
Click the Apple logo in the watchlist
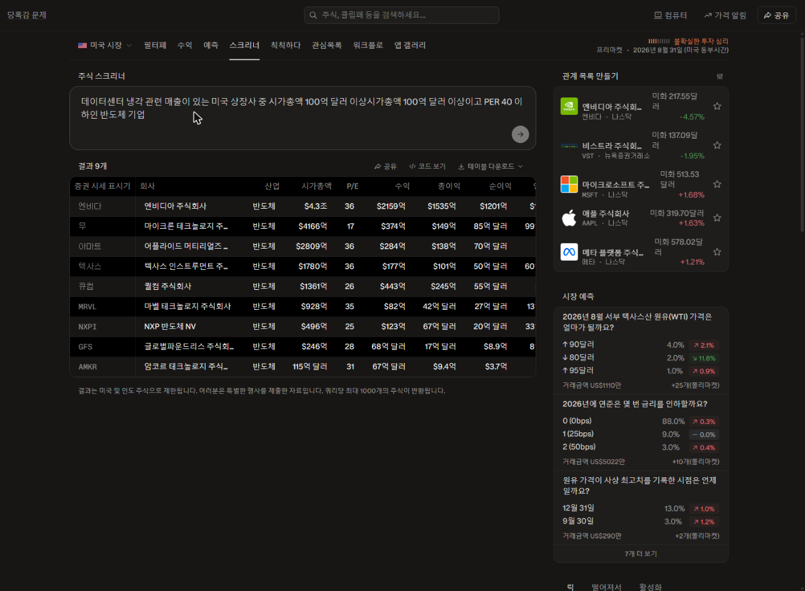tap(569, 218)
